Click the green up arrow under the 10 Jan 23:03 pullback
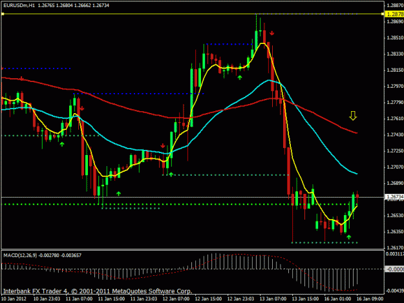 pyautogui.click(x=62, y=144)
